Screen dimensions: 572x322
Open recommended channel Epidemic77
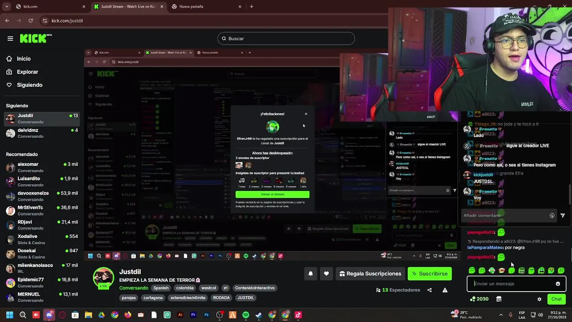pos(42,282)
